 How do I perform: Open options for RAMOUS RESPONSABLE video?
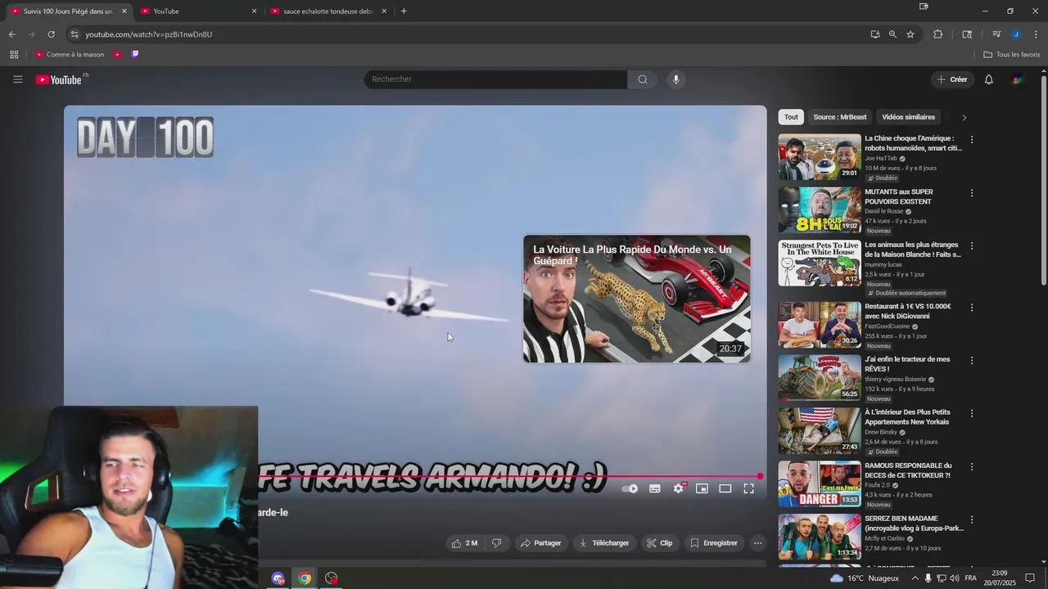click(972, 466)
